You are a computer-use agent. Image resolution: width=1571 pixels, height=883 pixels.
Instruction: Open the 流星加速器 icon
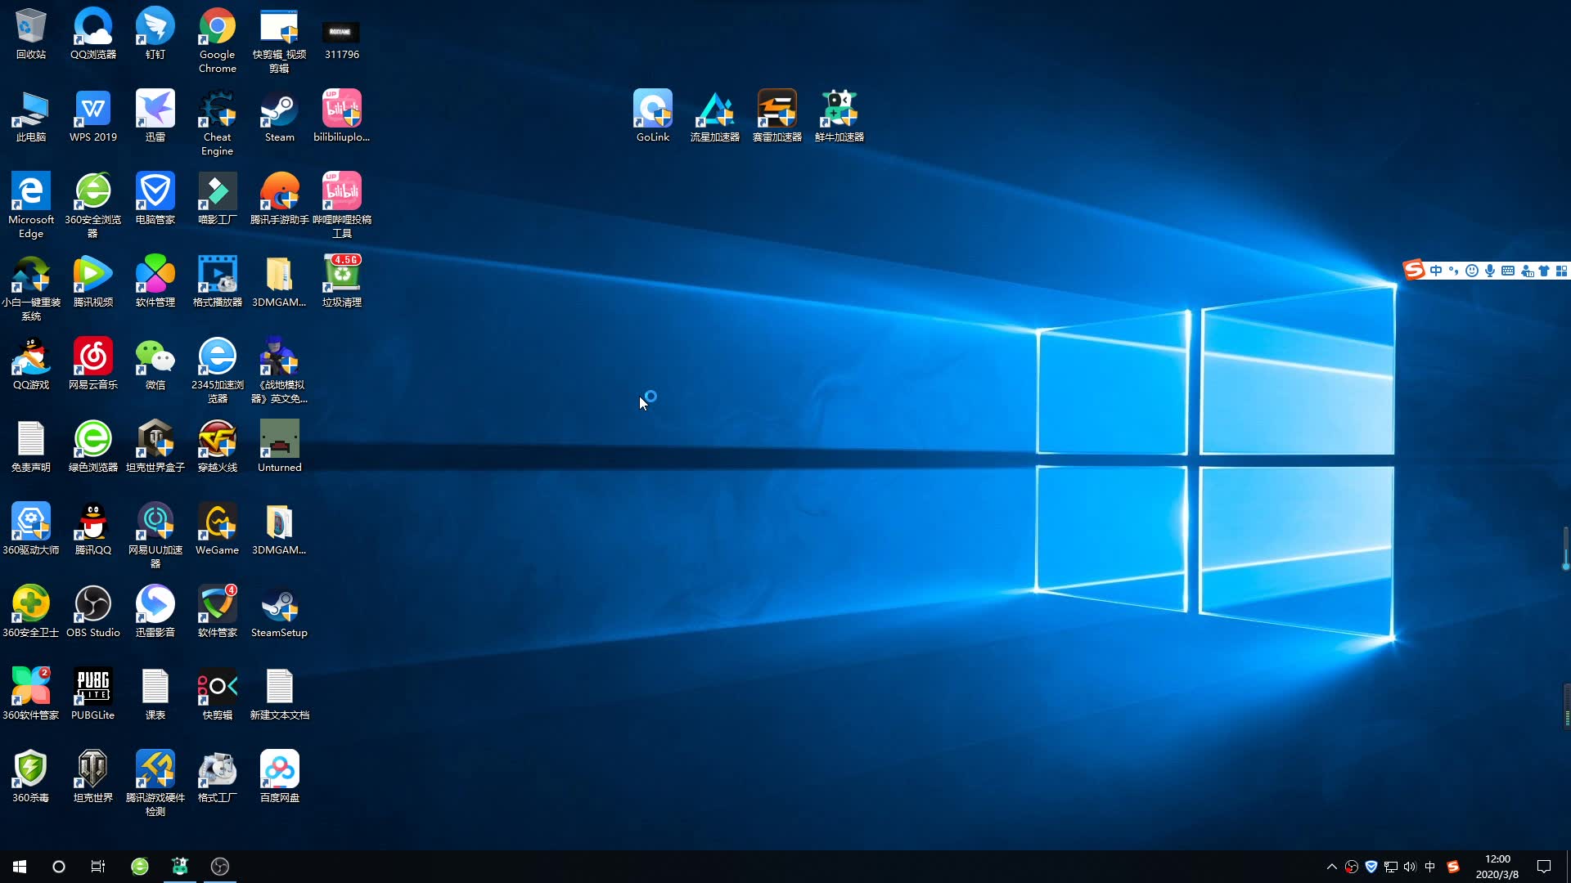tap(715, 117)
